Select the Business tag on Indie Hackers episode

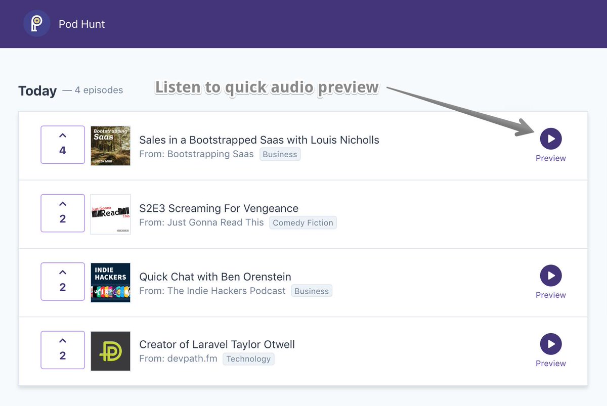tap(311, 291)
